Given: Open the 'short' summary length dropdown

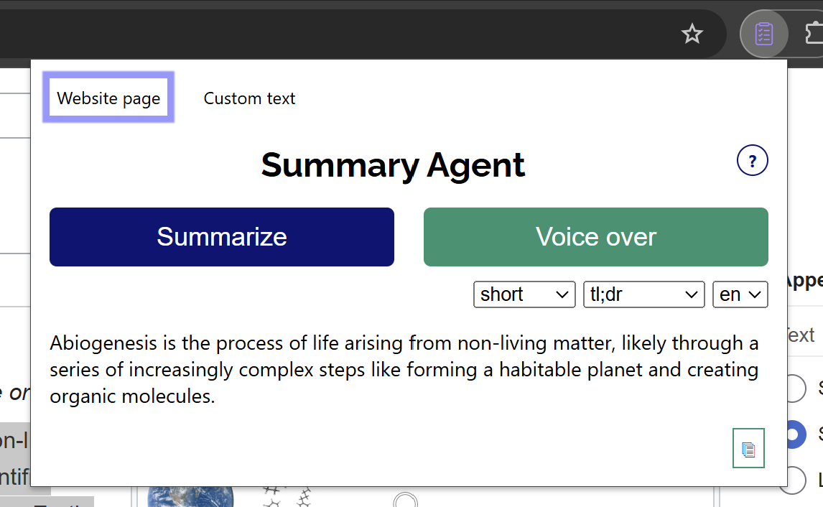Looking at the screenshot, I should [x=524, y=294].
